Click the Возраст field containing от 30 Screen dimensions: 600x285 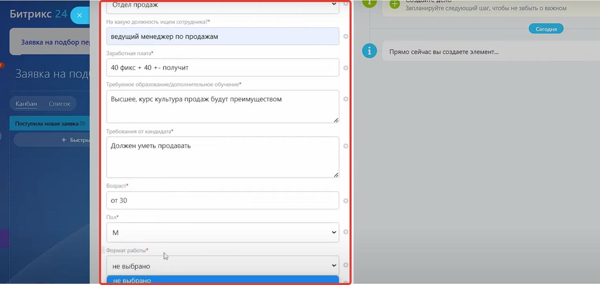(x=222, y=200)
